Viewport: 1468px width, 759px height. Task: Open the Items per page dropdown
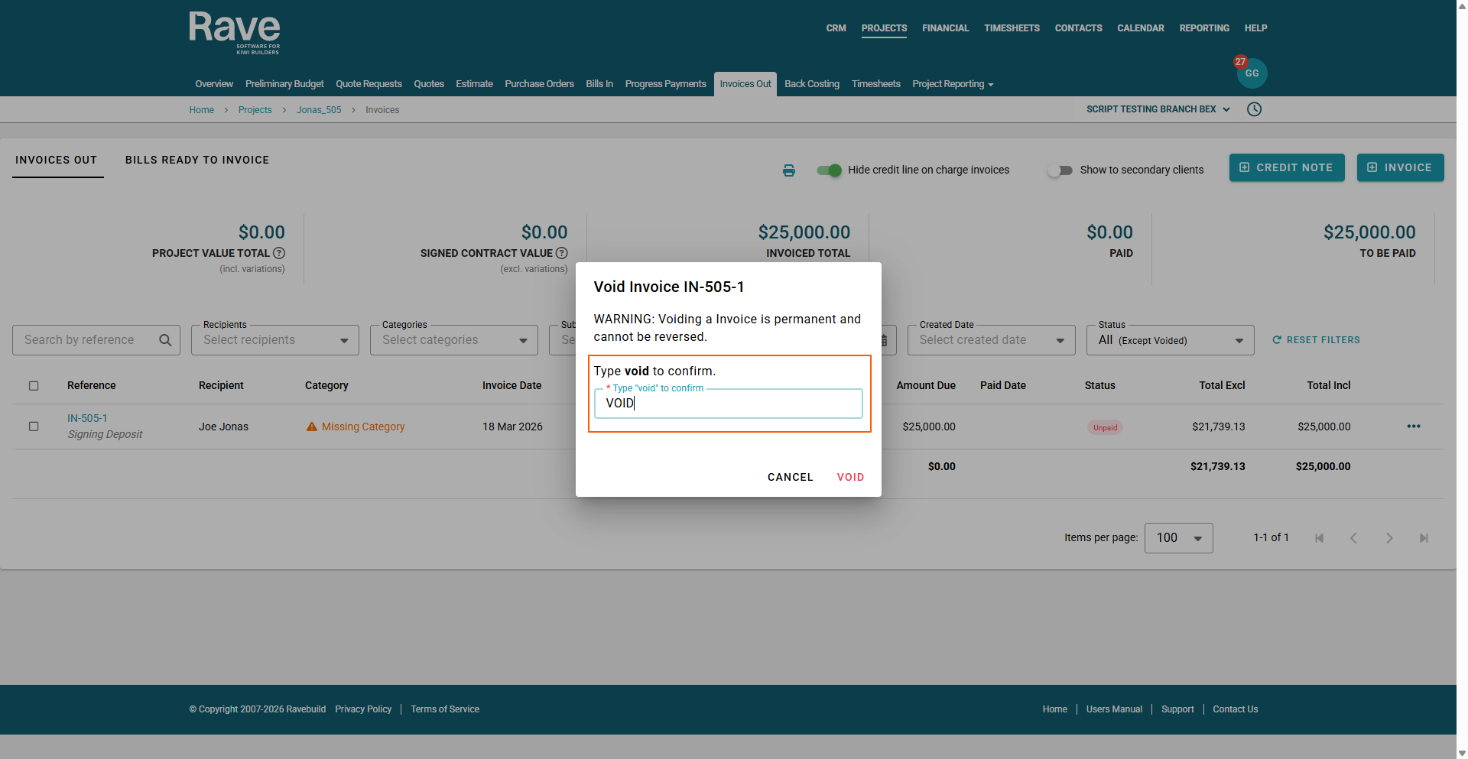[1178, 538]
